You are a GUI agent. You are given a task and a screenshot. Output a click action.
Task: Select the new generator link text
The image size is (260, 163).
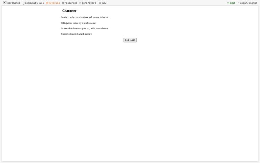point(104,3)
